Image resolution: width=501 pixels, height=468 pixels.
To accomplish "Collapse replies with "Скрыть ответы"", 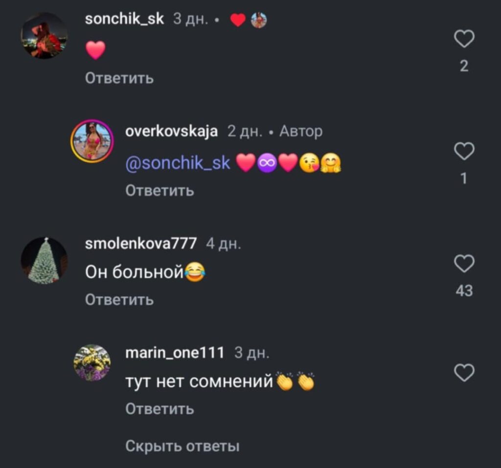I will coord(182,446).
